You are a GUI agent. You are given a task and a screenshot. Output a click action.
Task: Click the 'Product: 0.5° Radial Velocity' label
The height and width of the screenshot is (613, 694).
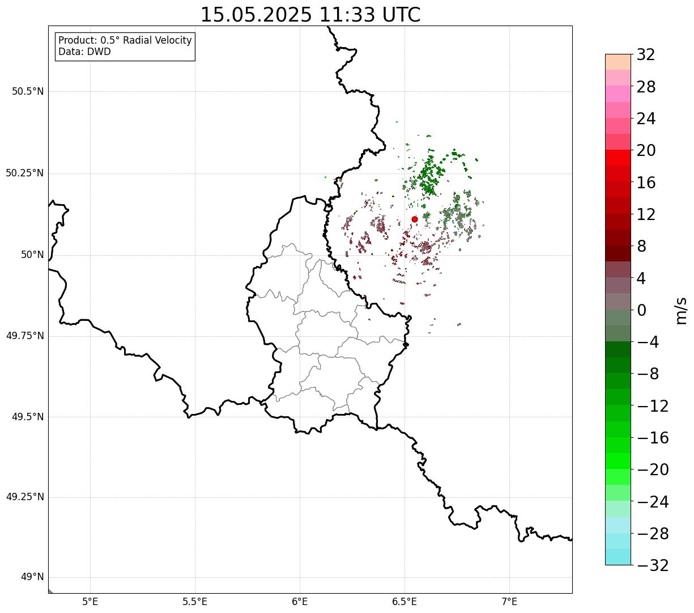click(x=125, y=41)
